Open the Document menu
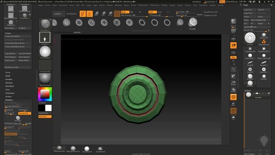The height and width of the screenshot is (155, 275). 63,5
